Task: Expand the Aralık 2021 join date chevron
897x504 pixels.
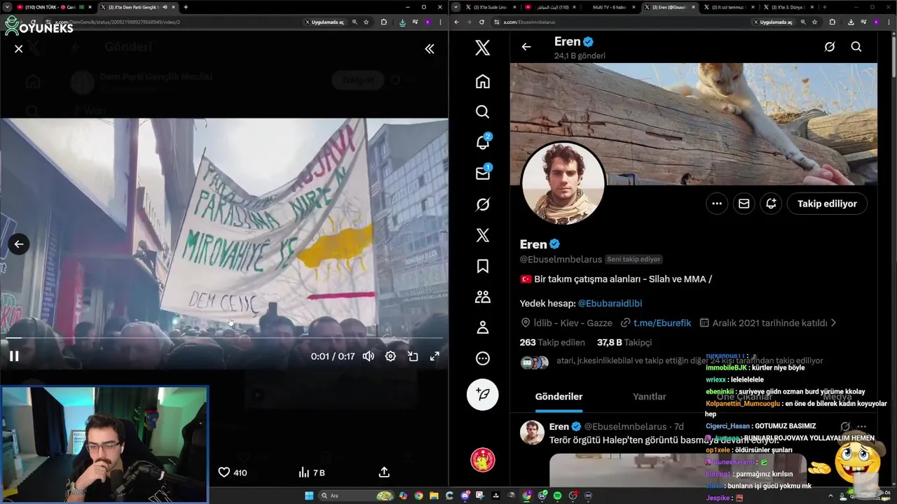Action: (x=833, y=323)
